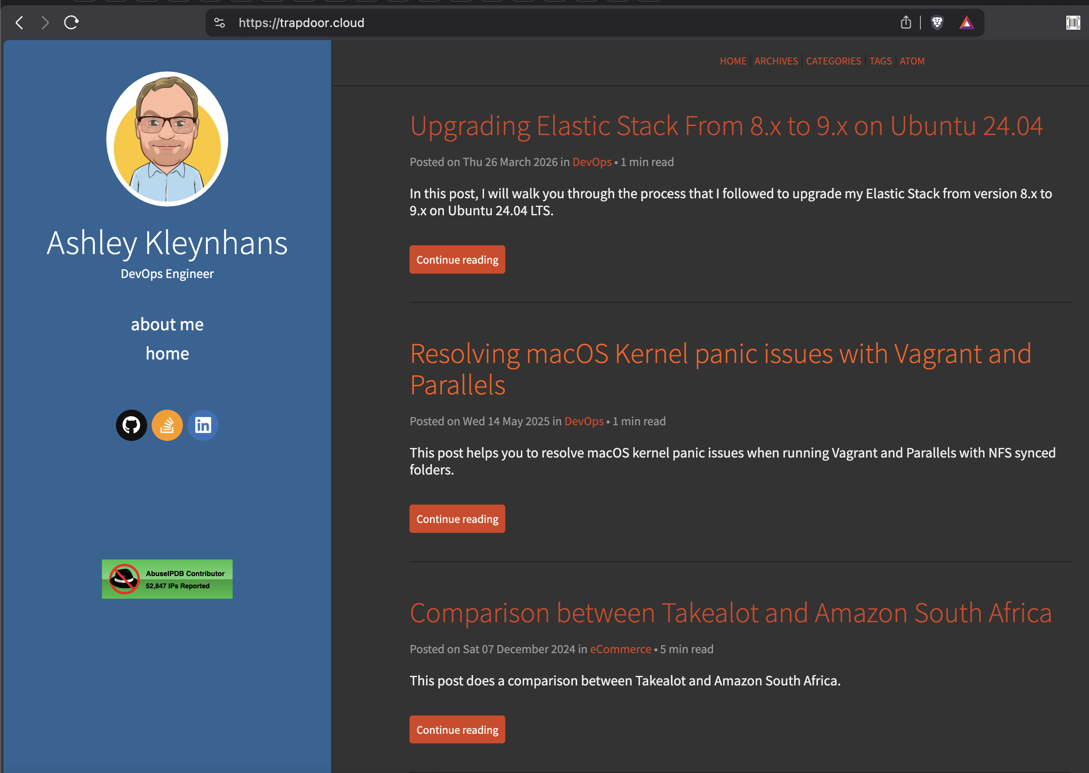Click the AbuseIPDB Contributor badge
This screenshot has width=1089, height=773.
[167, 579]
